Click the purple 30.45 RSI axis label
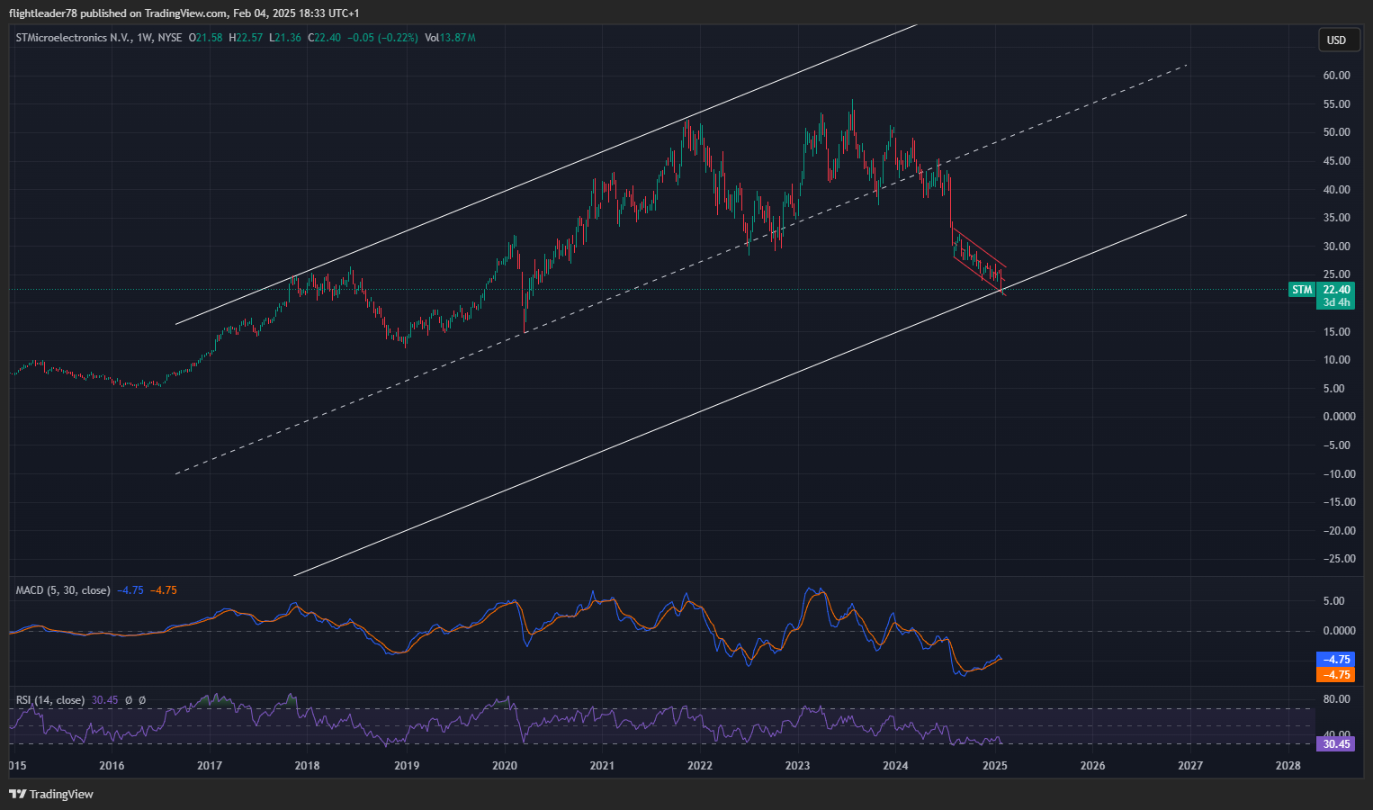 (x=1335, y=744)
